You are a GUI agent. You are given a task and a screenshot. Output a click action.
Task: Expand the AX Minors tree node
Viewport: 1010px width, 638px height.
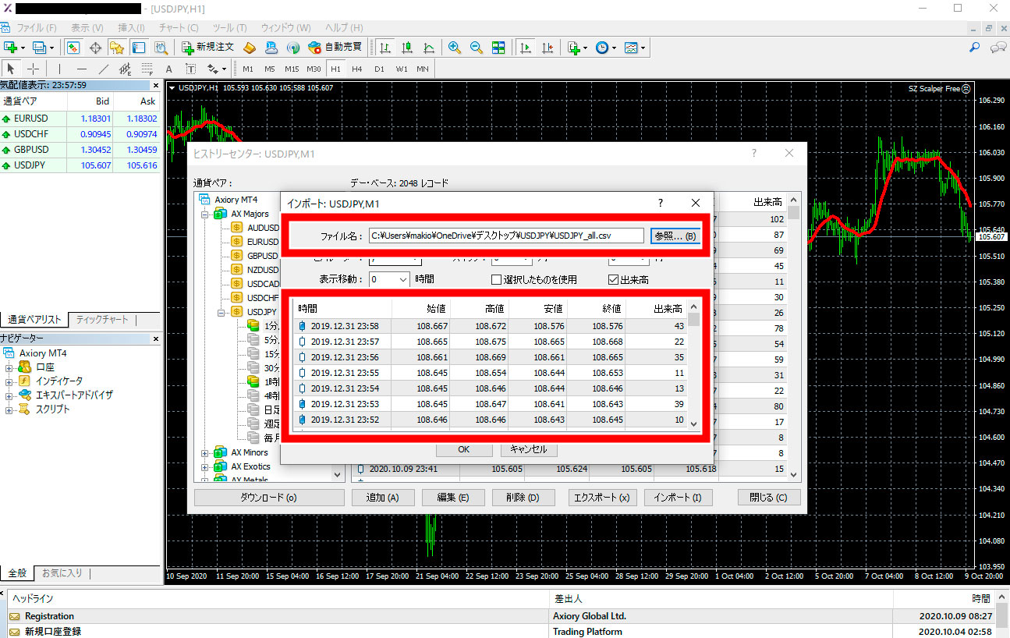click(206, 452)
